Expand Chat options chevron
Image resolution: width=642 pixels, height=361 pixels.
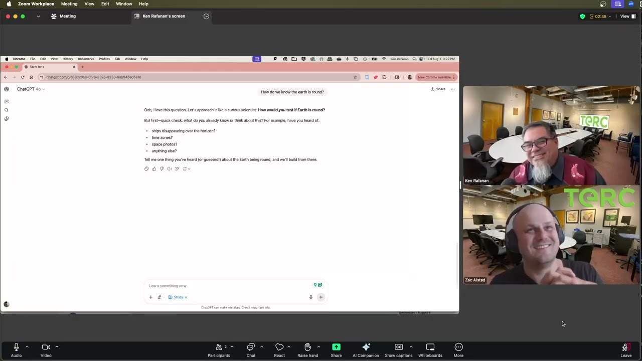(261, 346)
